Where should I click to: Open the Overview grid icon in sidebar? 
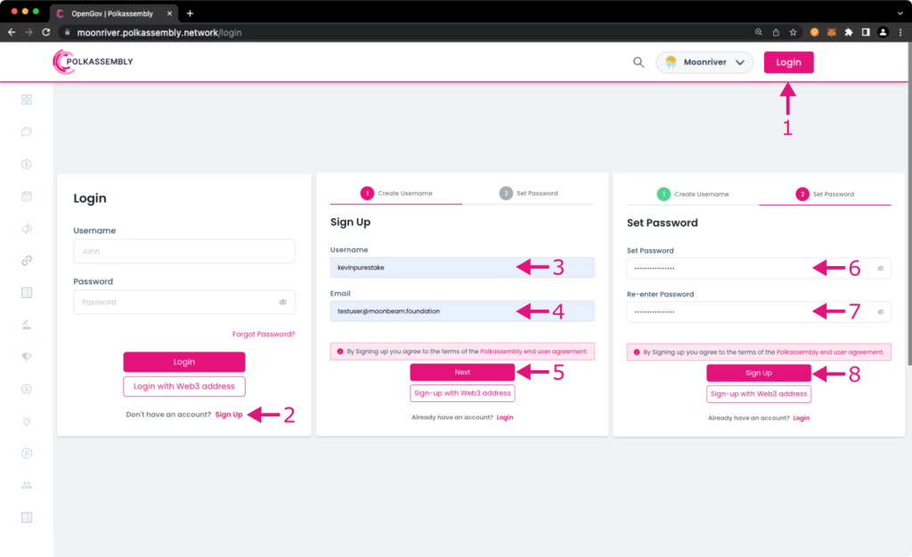click(x=26, y=100)
